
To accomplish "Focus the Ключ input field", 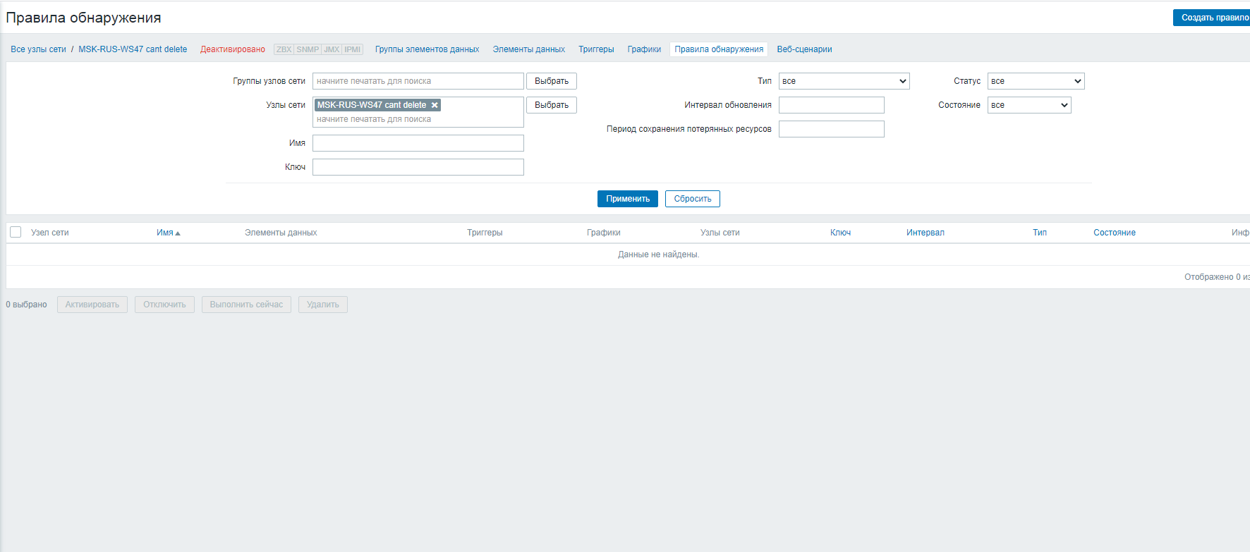I will click(x=418, y=167).
